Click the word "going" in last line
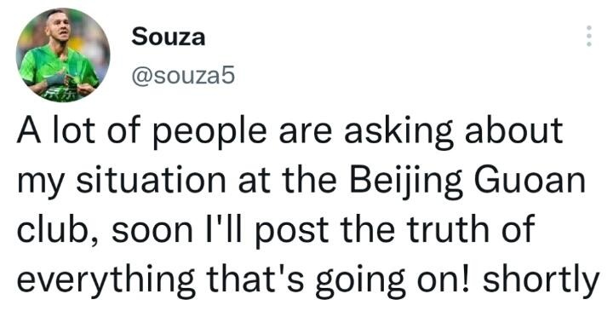This screenshot has width=613, height=317. click(359, 281)
